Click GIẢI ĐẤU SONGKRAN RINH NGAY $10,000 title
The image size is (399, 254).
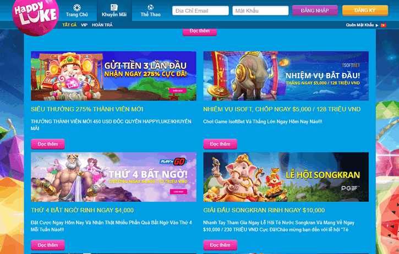pyautogui.click(x=264, y=210)
